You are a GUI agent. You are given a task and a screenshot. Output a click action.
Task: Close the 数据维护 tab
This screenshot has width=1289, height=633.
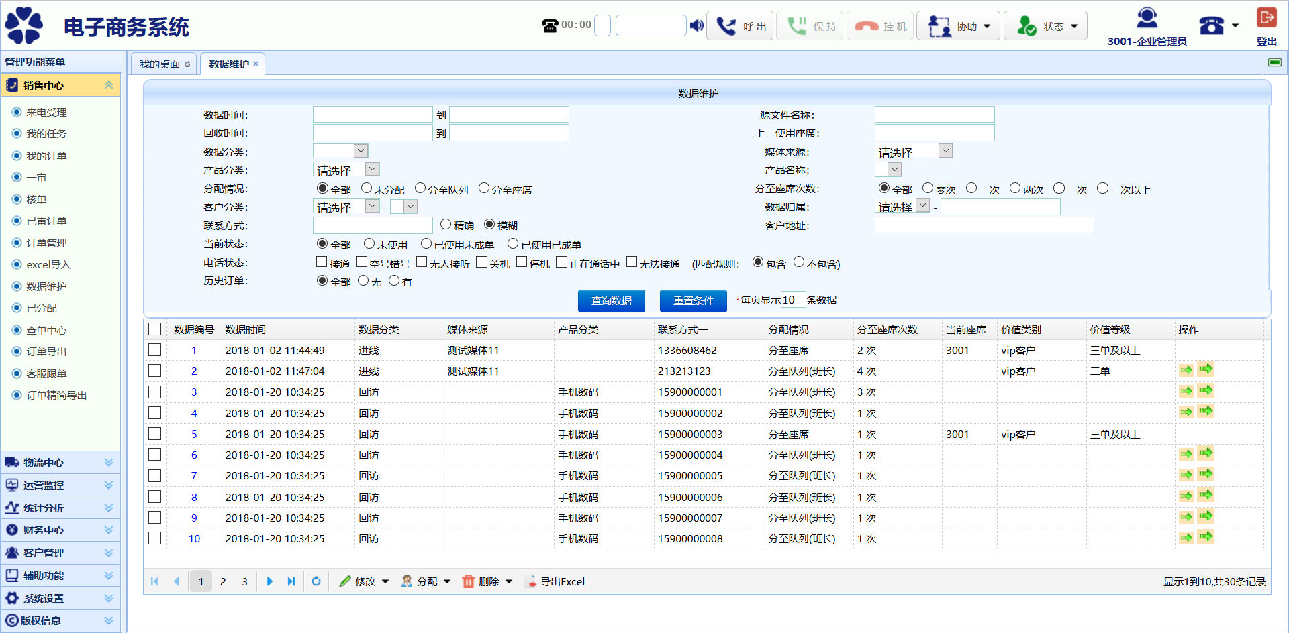tap(256, 64)
